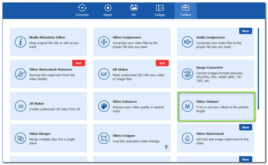Open Video Trimmer title text
Viewport: 268px width, 165px height.
tap(207, 102)
